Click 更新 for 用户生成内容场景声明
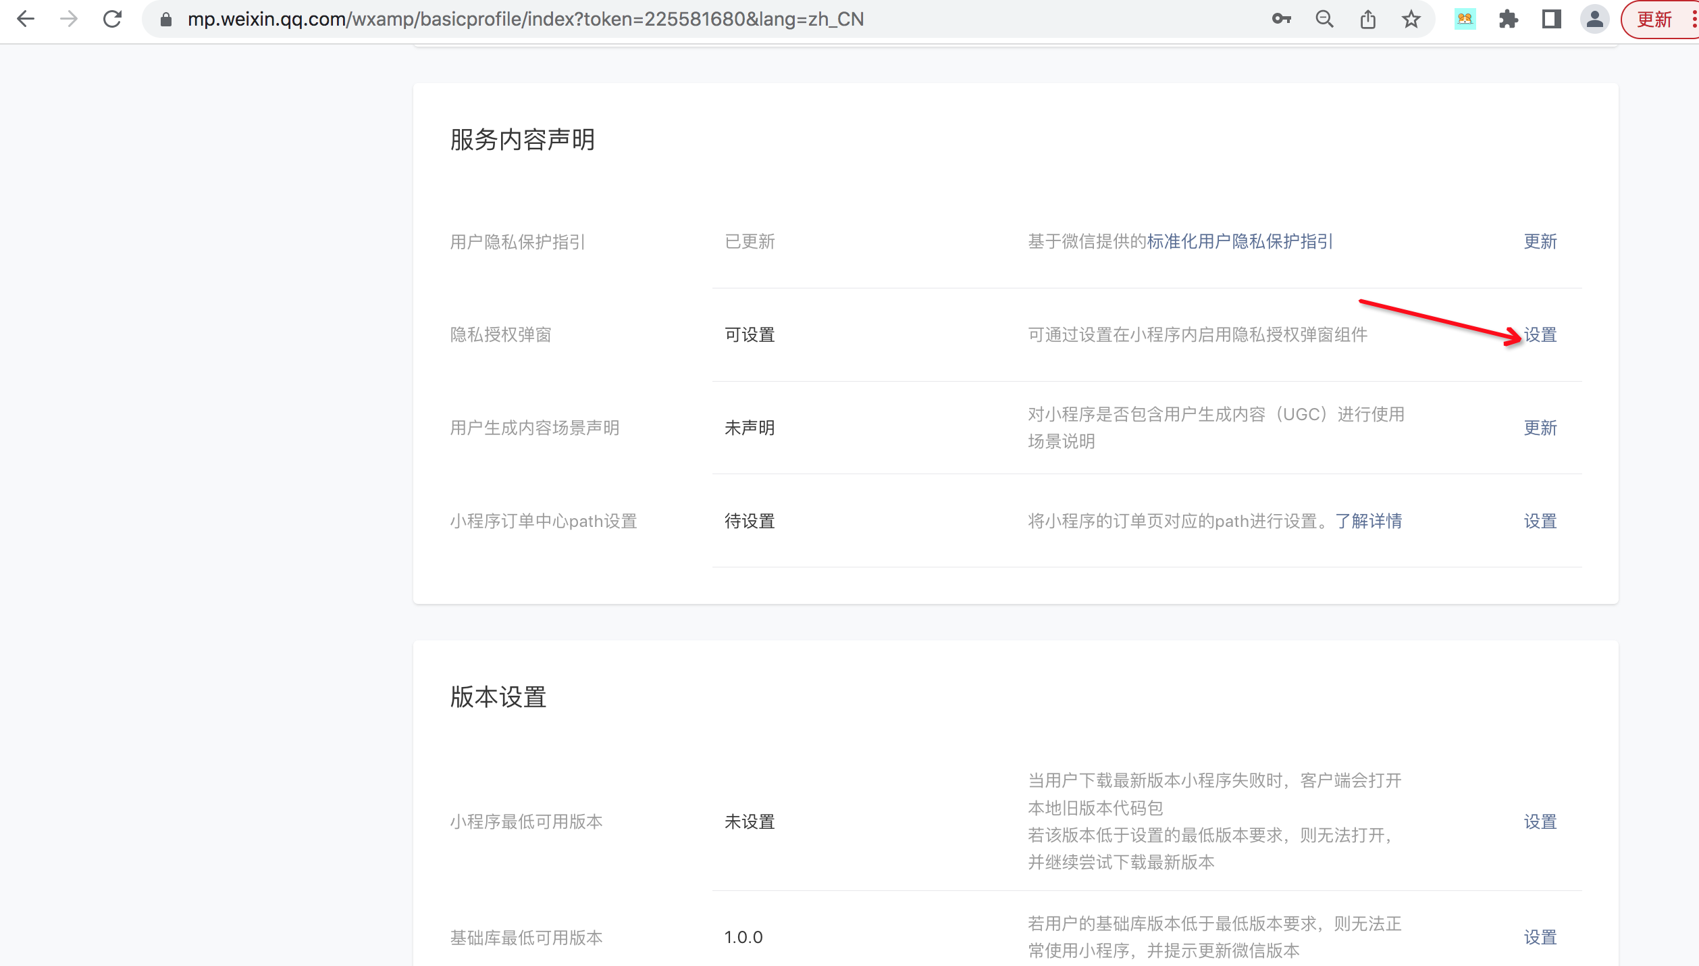1699x966 pixels. point(1540,428)
